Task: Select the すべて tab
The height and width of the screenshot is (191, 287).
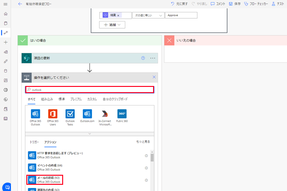Action: (32, 99)
